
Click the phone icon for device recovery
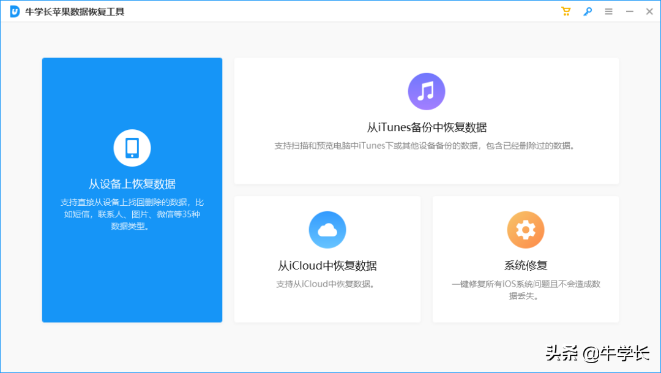(x=132, y=148)
